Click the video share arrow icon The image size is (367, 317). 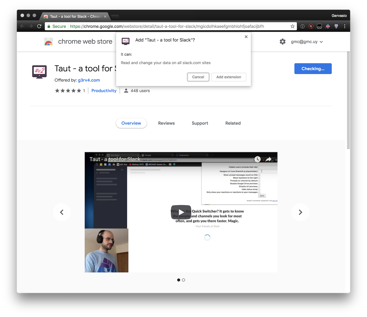[x=269, y=159]
